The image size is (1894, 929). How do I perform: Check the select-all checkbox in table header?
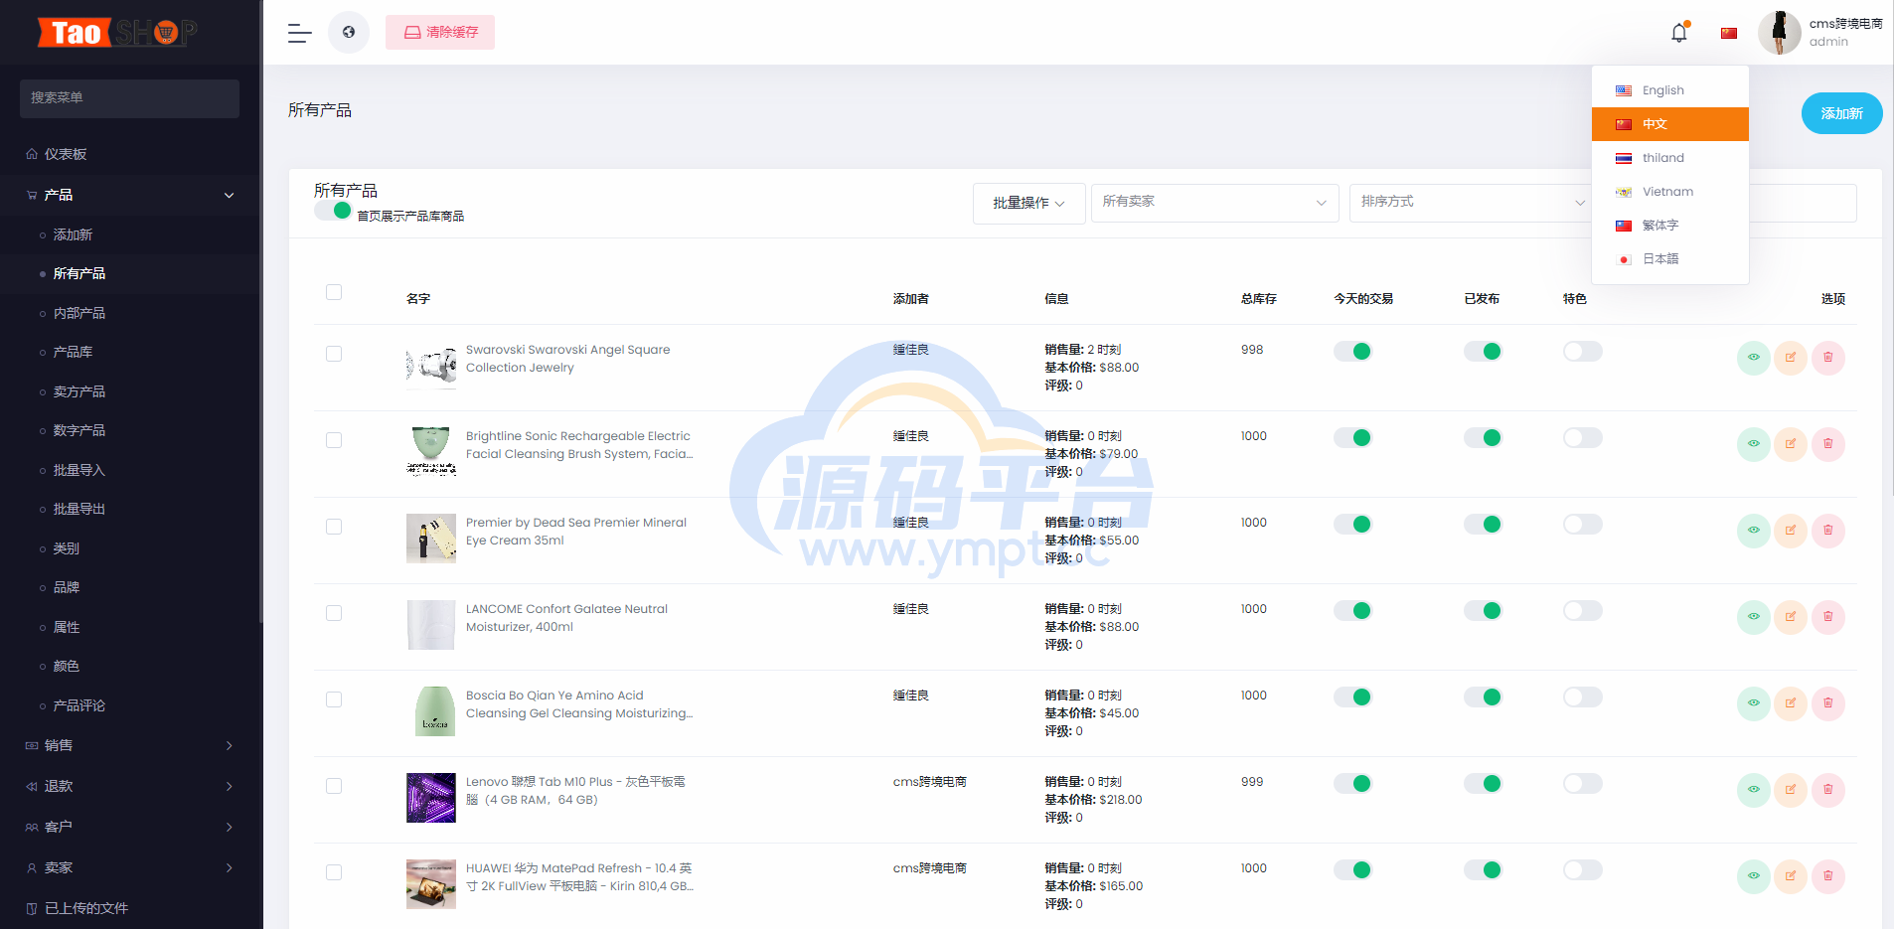(x=334, y=292)
